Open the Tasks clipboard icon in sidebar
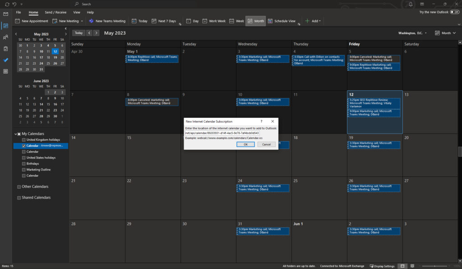Viewport: 462px width, 269px height. (5, 49)
